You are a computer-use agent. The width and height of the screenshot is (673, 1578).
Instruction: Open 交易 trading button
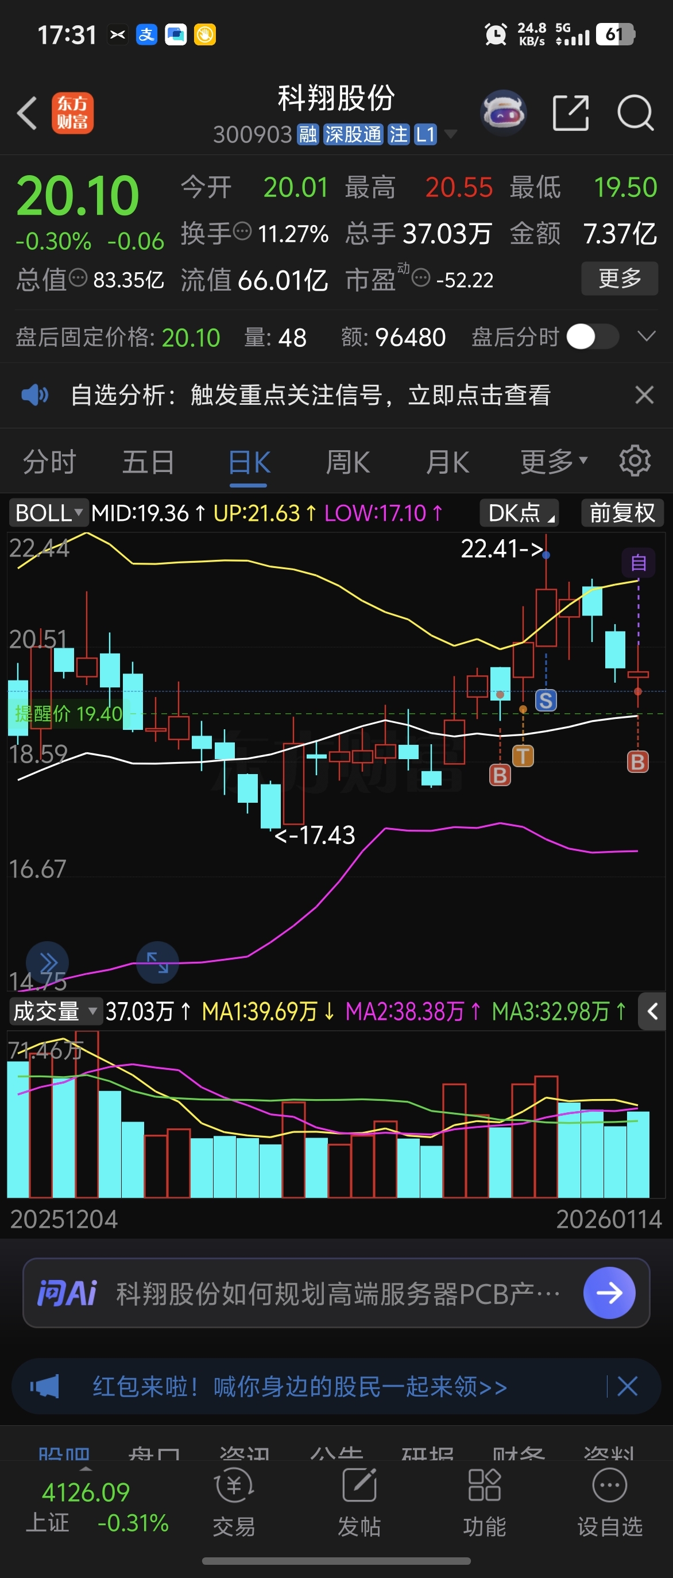tap(234, 1503)
